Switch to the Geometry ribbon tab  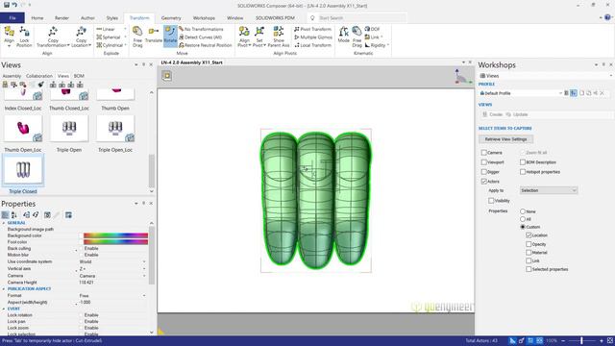[x=171, y=18]
